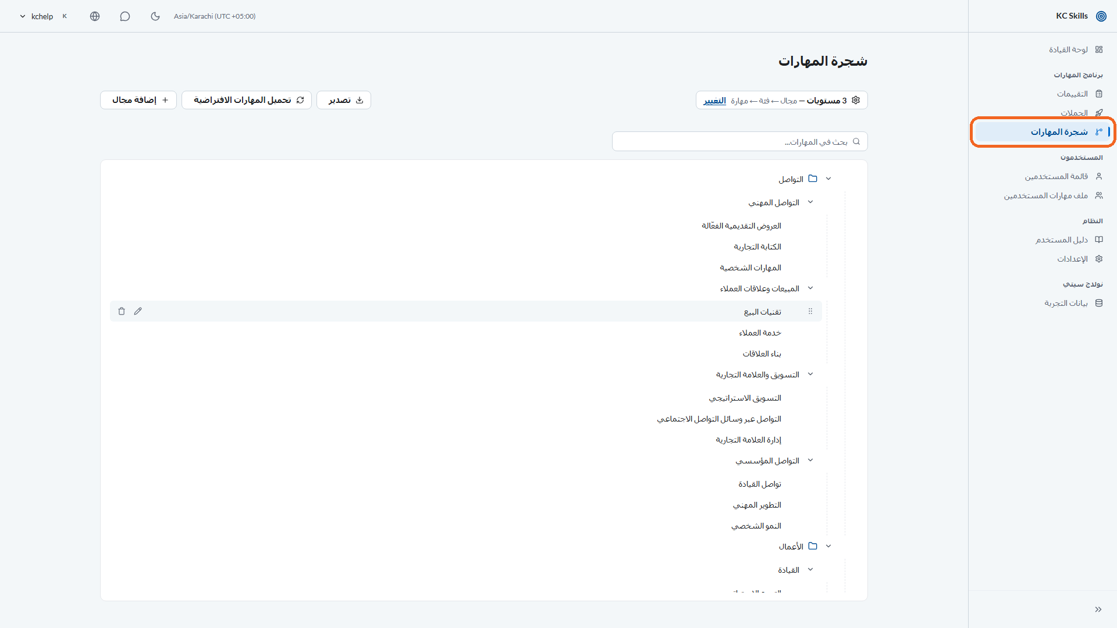Select the خدمة العملاء skill
1117x628 pixels.
point(760,333)
